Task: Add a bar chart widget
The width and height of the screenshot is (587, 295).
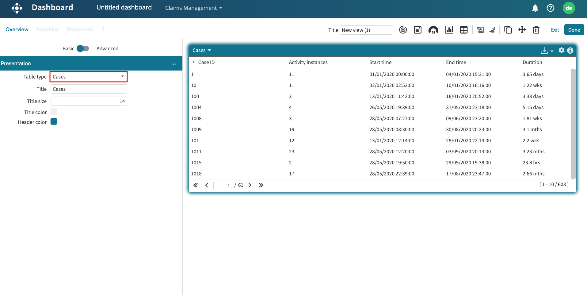Action: pyautogui.click(x=449, y=30)
